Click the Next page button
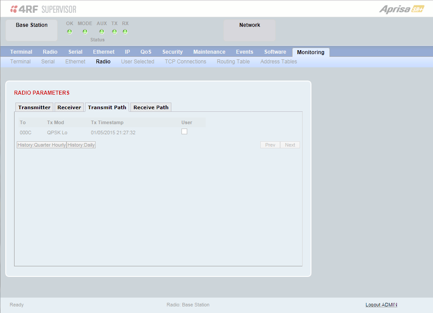This screenshot has width=433, height=313. click(x=290, y=145)
